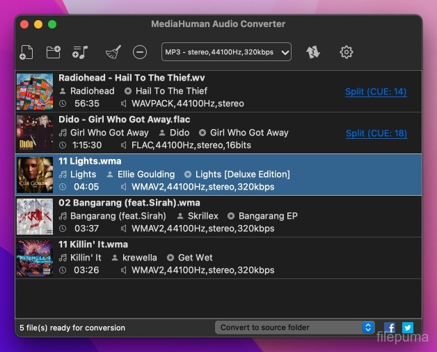
Task: Select the Skrillex Bangarang album thumbnail
Action: tap(35, 216)
